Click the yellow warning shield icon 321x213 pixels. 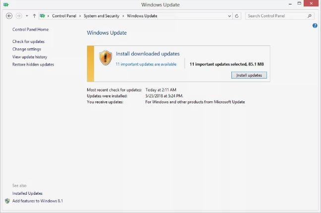click(106, 57)
